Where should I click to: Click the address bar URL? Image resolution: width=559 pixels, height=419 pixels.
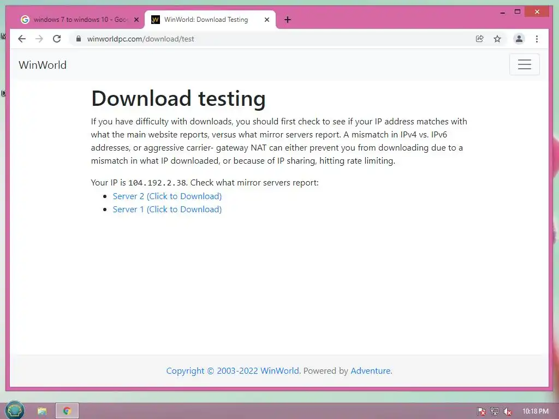(x=140, y=39)
